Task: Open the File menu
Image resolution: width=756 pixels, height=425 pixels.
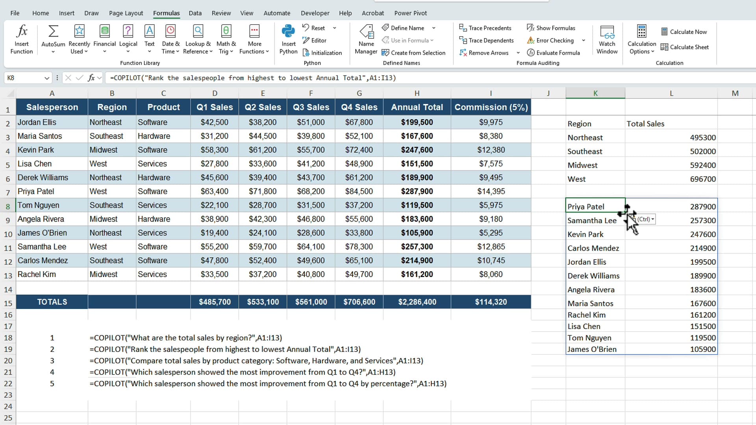Action: click(x=15, y=13)
